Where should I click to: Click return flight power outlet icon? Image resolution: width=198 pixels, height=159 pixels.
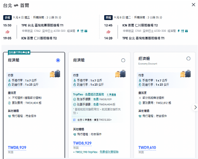tap(178, 31)
